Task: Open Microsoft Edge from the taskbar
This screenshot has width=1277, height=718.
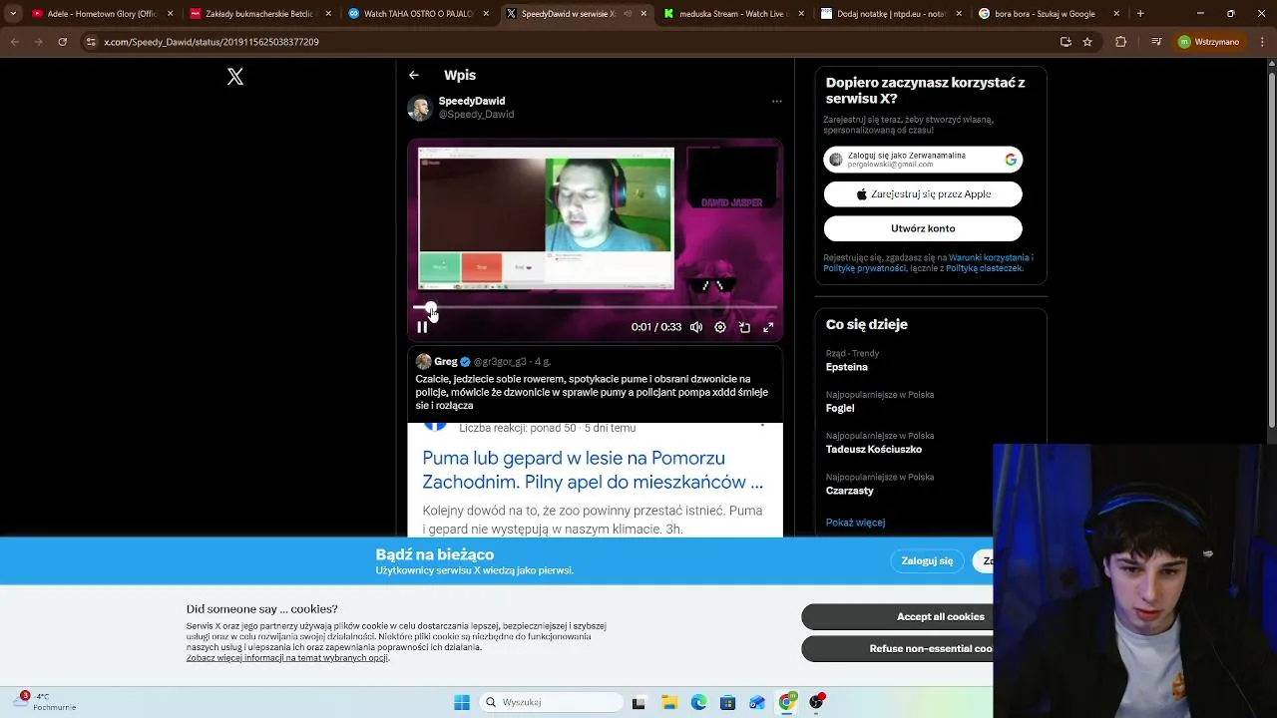Action: [x=698, y=702]
